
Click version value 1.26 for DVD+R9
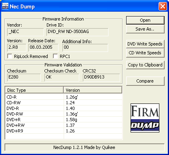click(x=70, y=131)
